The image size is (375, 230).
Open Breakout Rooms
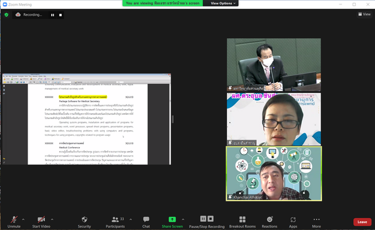242,219
